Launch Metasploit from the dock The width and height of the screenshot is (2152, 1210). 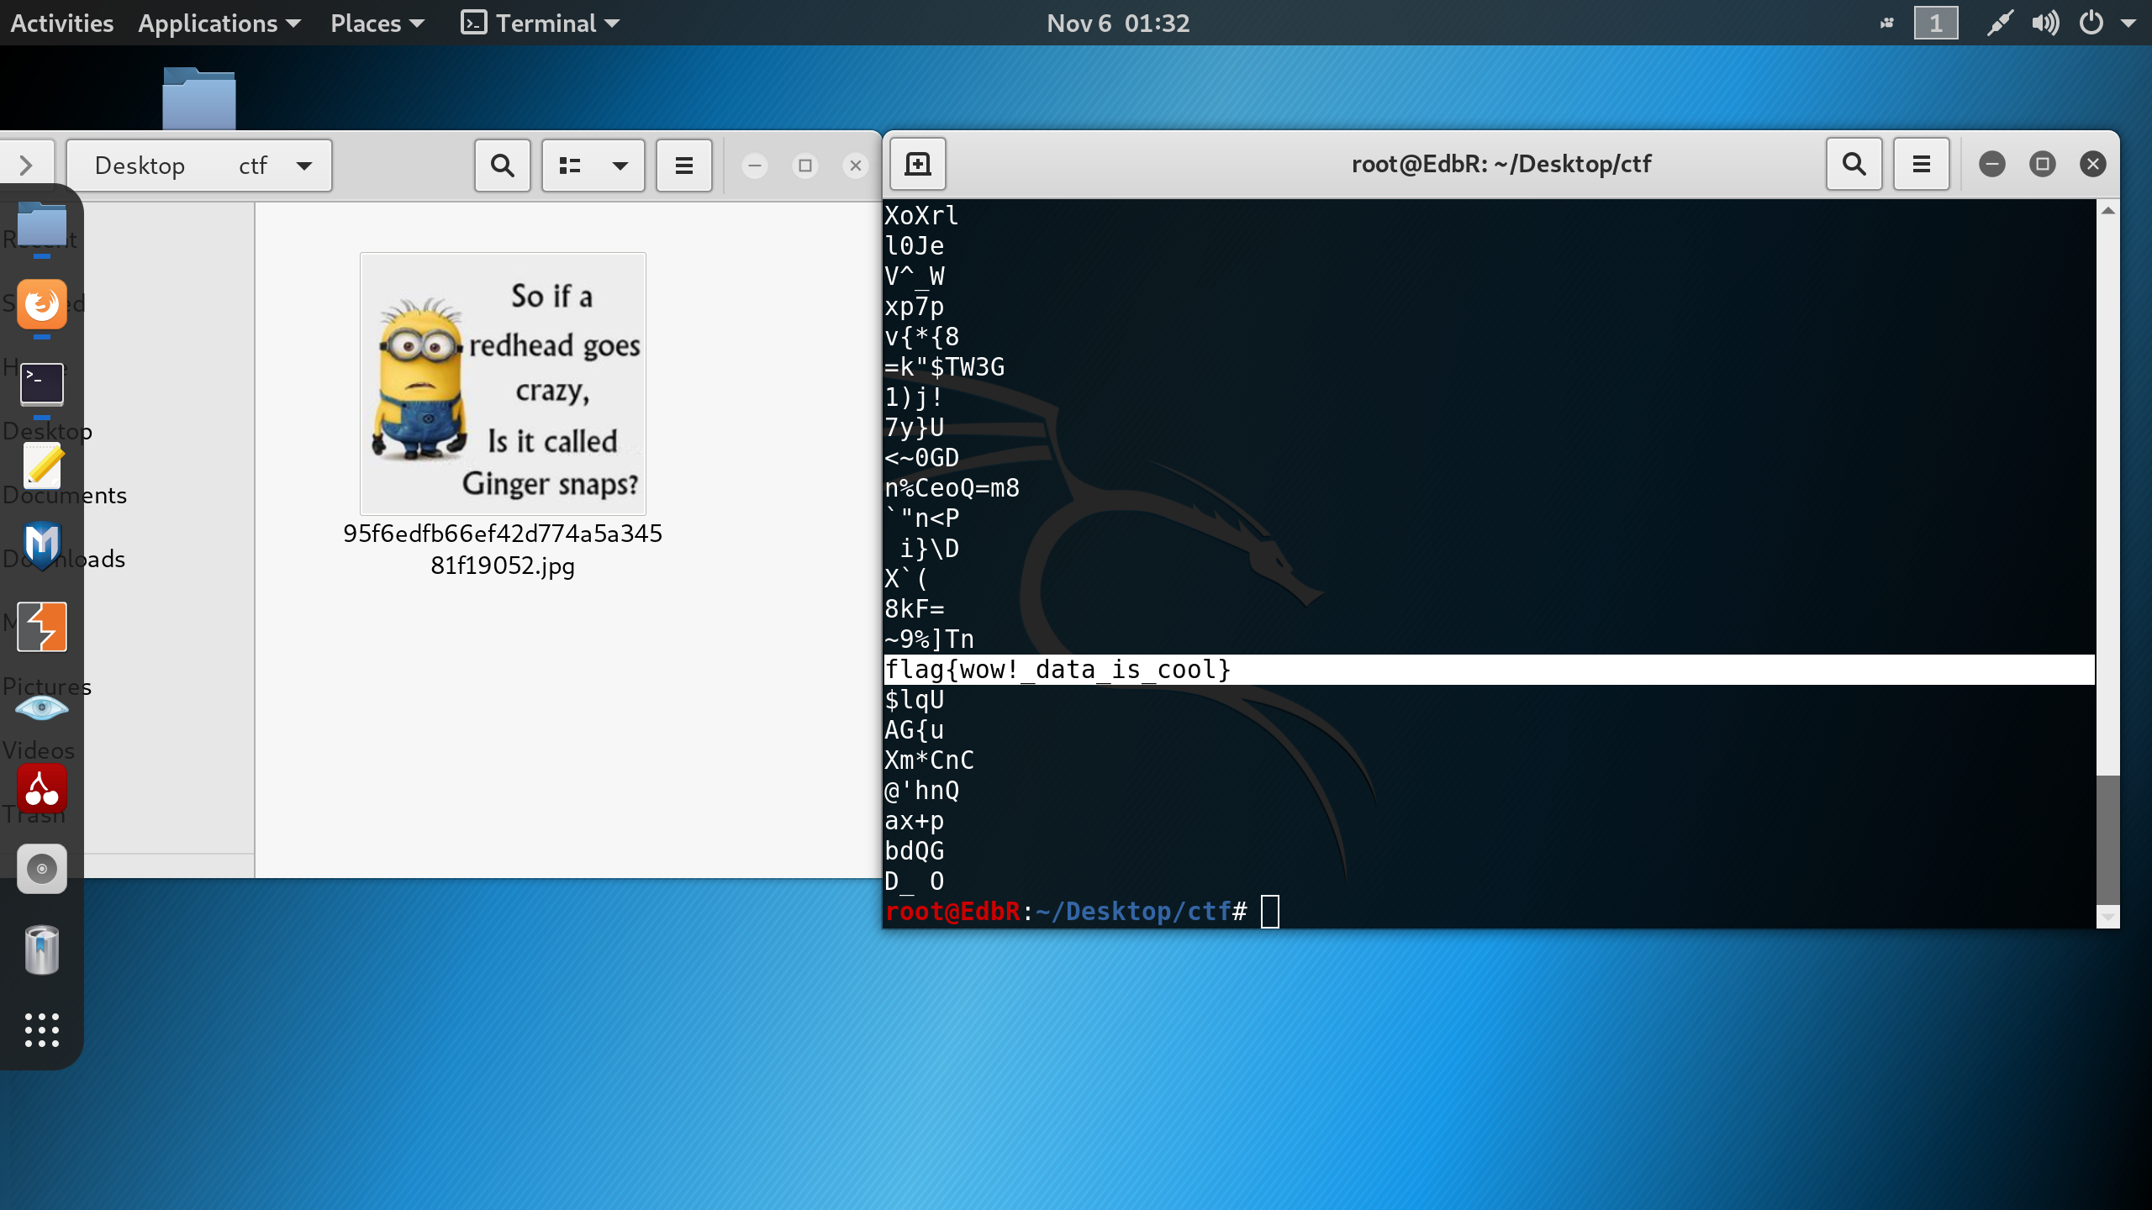42,544
